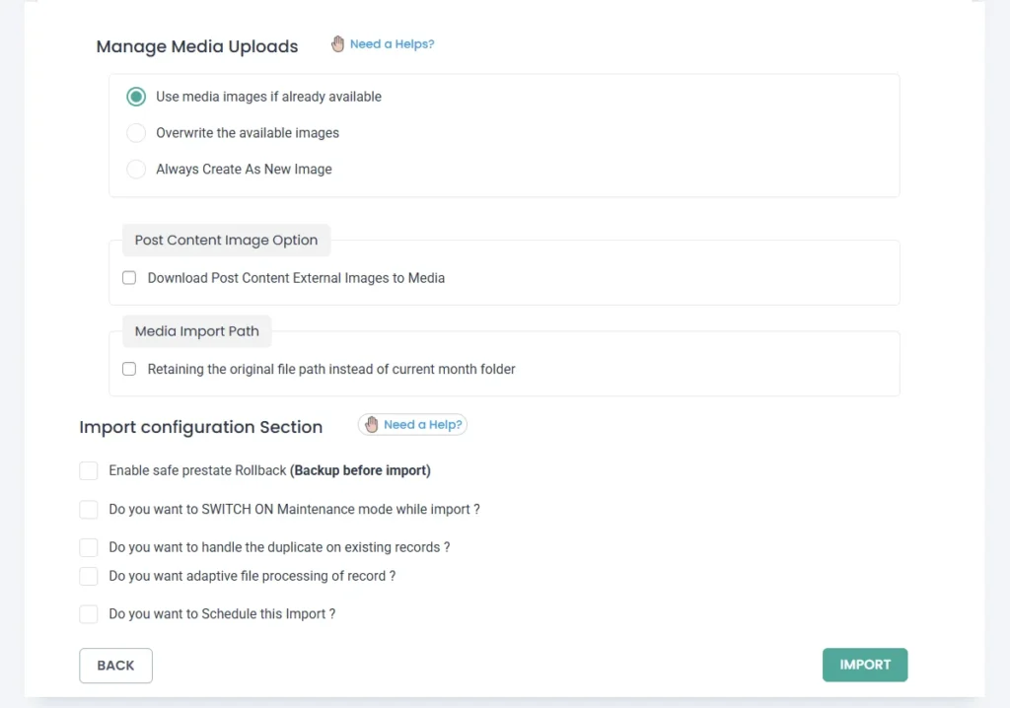The width and height of the screenshot is (1010, 708).
Task: Check SWITCH ON Maintenance mode option
Action: 89,510
